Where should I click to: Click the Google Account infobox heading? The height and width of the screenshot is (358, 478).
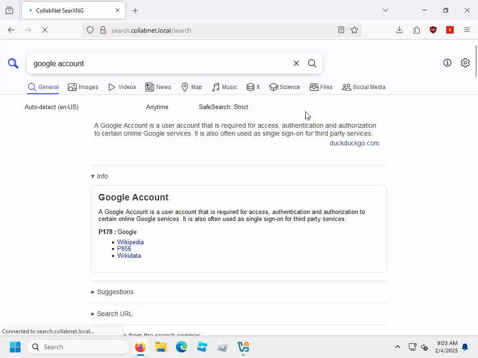coord(133,197)
